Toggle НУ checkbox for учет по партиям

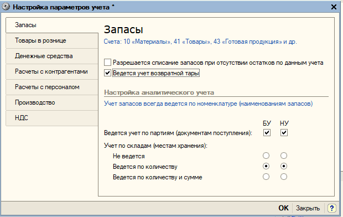pos(284,133)
